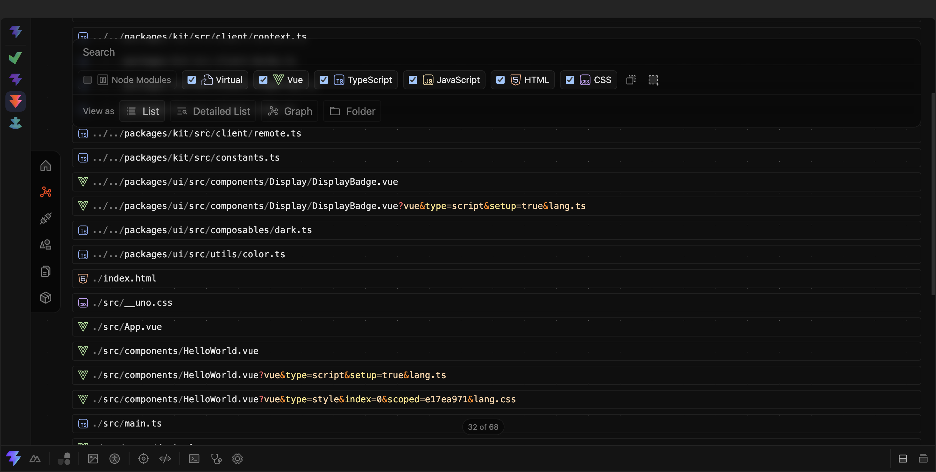Open HelloWorld.vue scoped style lang.css row
Viewport: 936px width, 472px height.
[x=496, y=399]
